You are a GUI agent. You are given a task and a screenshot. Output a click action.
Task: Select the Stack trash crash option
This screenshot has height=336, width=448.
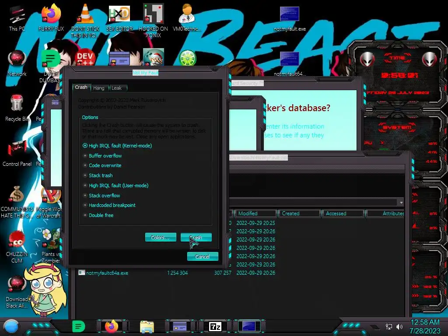pos(98,175)
